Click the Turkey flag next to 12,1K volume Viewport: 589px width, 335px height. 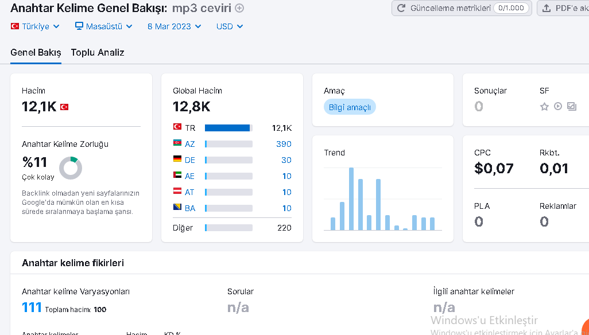click(x=64, y=107)
